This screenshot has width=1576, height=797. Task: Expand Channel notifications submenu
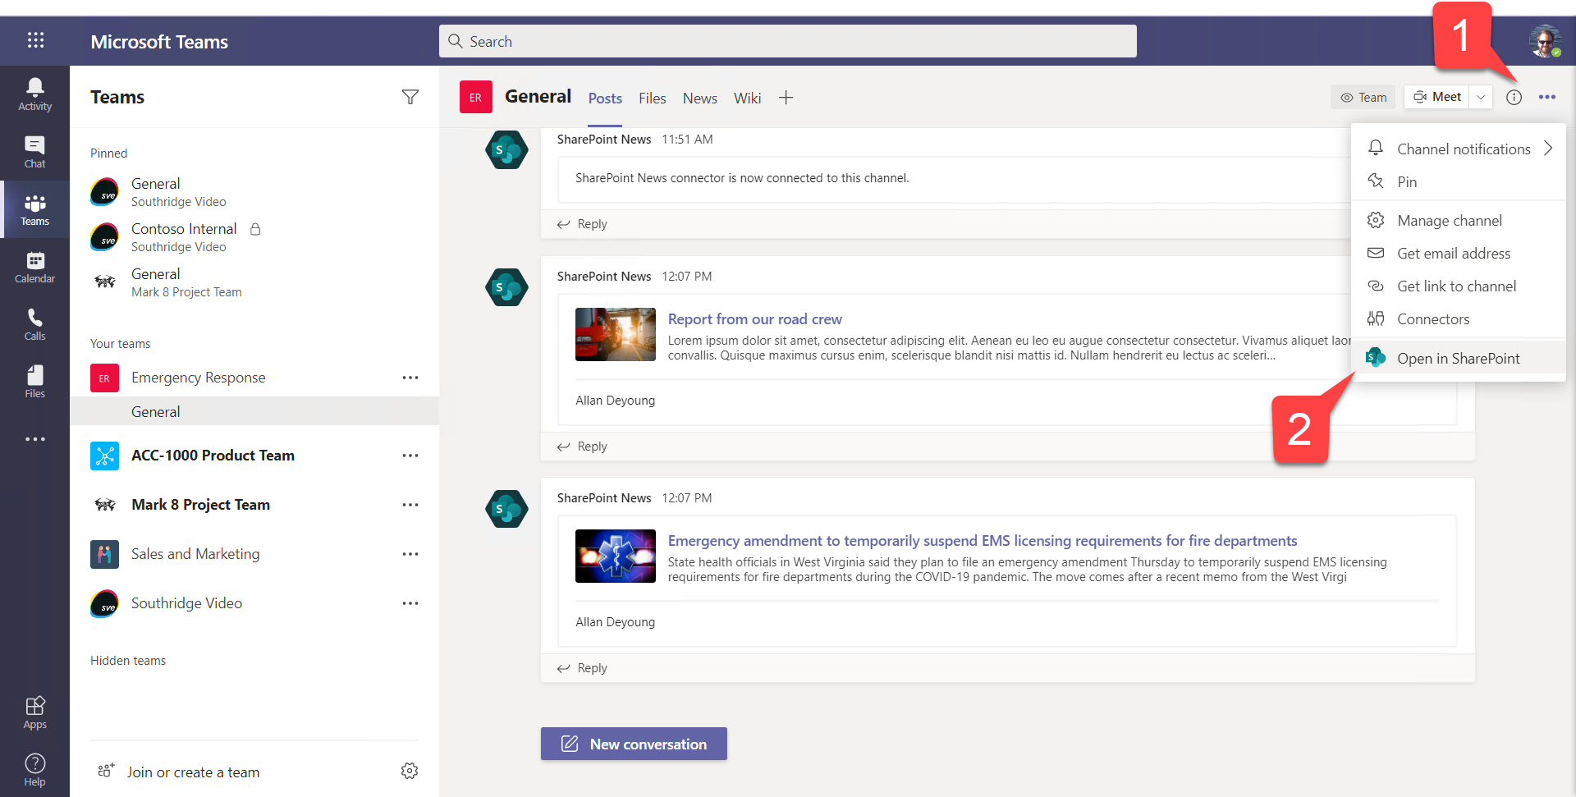coord(1458,149)
